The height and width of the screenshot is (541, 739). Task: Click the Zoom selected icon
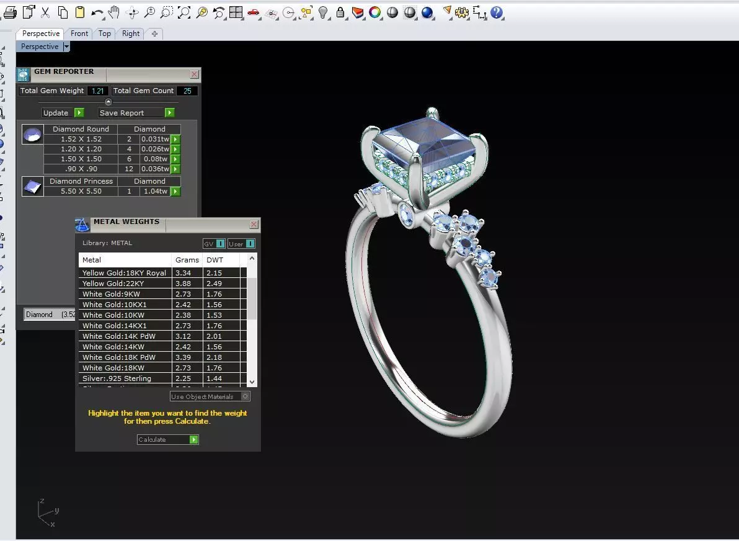click(201, 12)
